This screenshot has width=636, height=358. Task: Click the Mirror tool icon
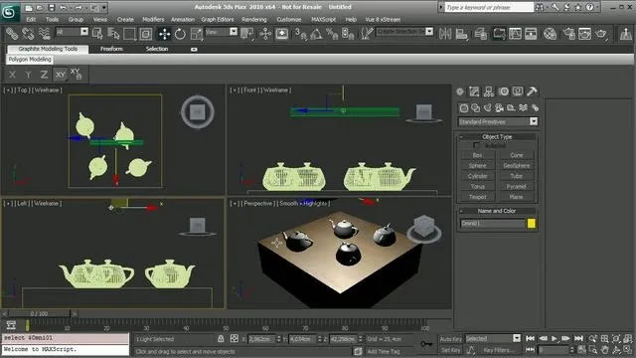(445, 34)
